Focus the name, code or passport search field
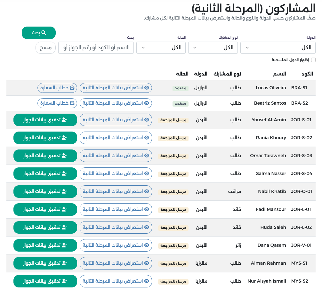 tap(96, 48)
